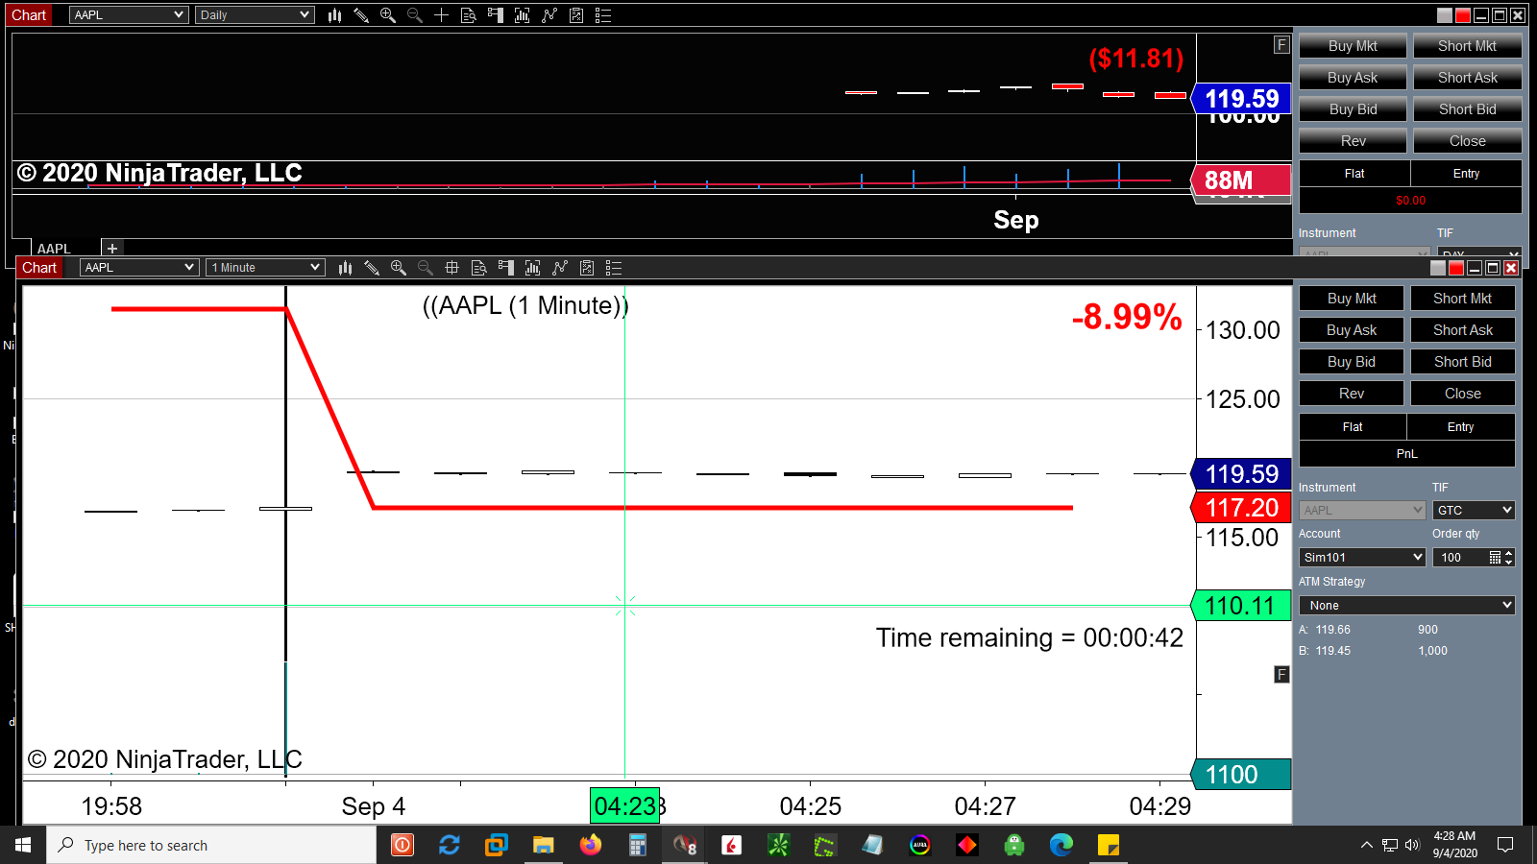Open chart style selector in Daily chart toolbar
The height and width of the screenshot is (864, 1537).
(334, 15)
